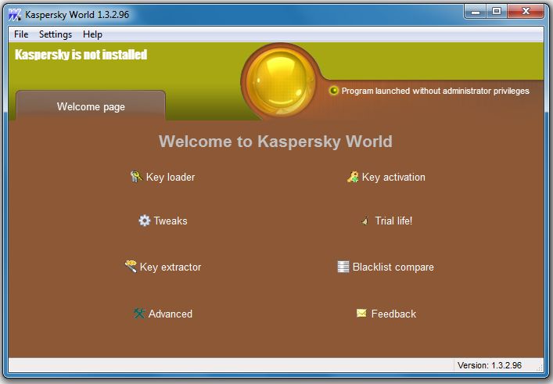Open the Help menu

(92, 34)
